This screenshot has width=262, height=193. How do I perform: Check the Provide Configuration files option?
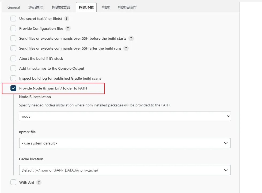(x=13, y=28)
